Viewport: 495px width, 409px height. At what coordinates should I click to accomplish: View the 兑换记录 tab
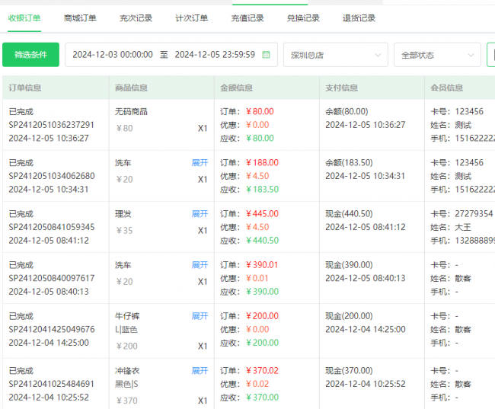[303, 18]
